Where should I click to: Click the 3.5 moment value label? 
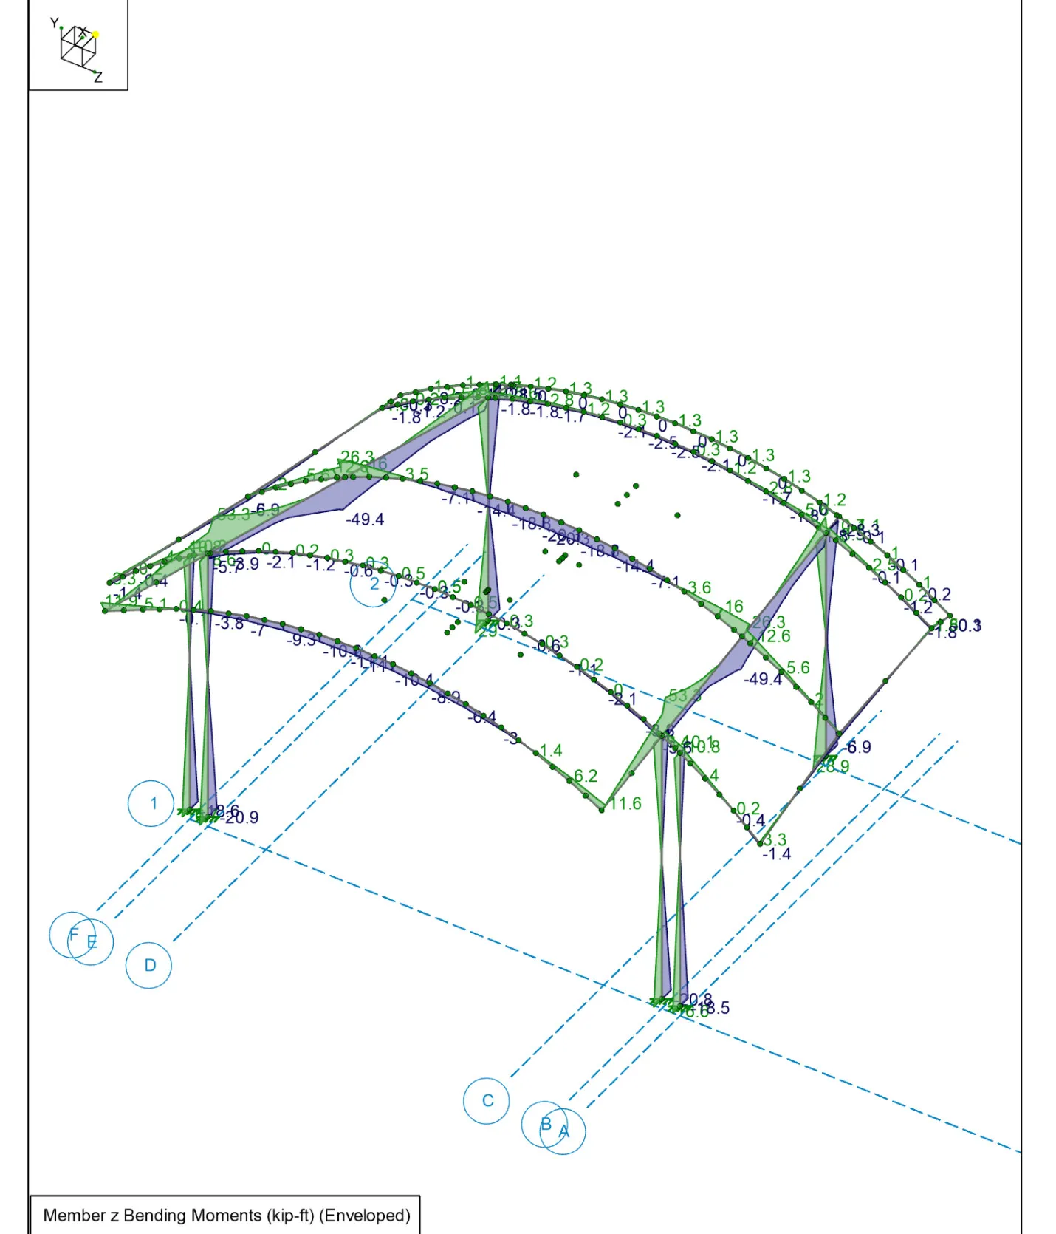[416, 474]
